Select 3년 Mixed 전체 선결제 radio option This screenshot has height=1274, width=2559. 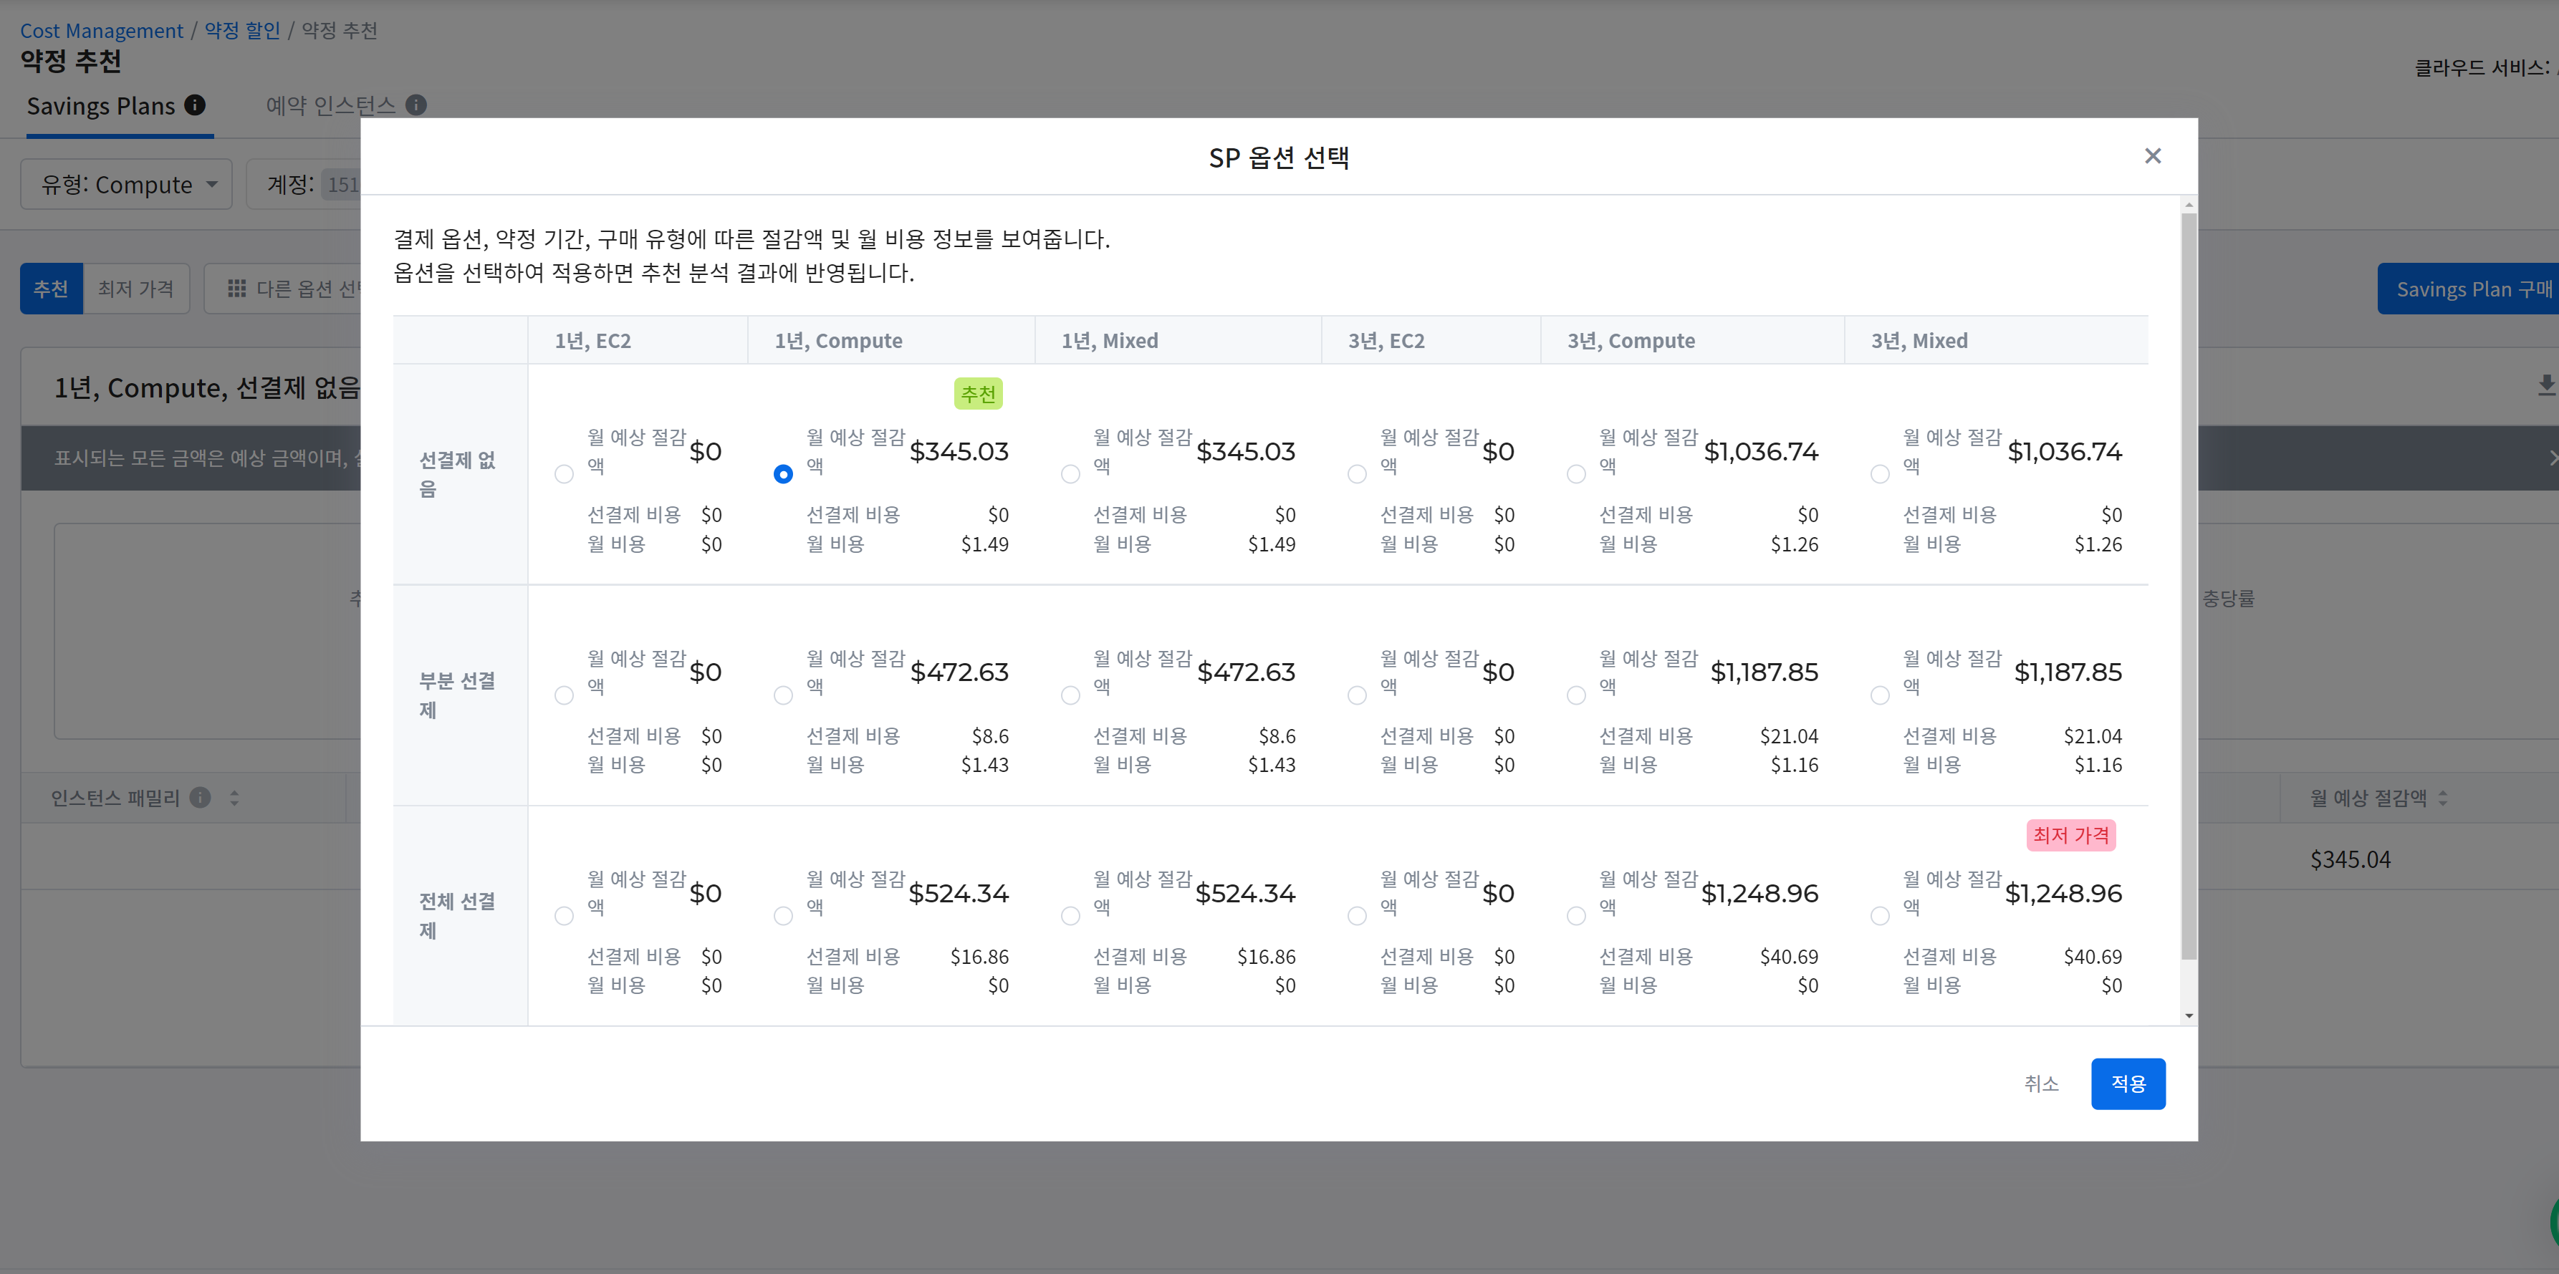(x=1880, y=915)
